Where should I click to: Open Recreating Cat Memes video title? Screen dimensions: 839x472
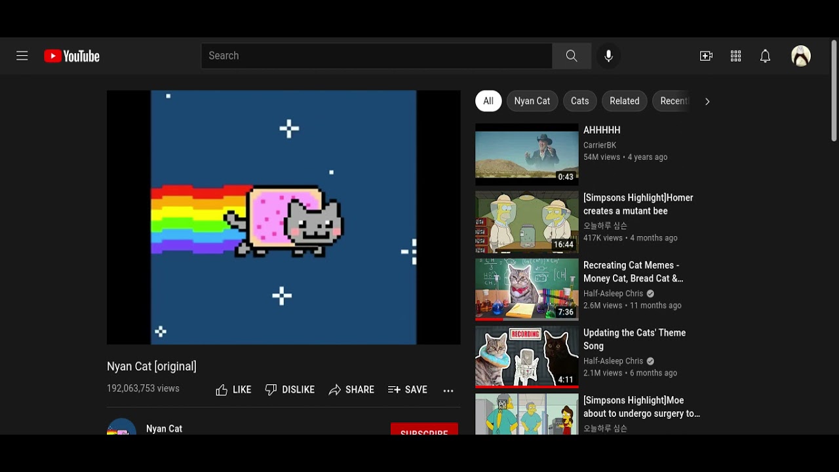point(633,271)
